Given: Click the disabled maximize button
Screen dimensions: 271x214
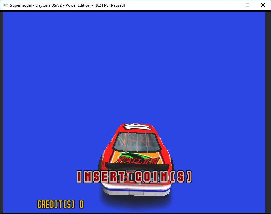Looking at the screenshot, I should 247,5.
